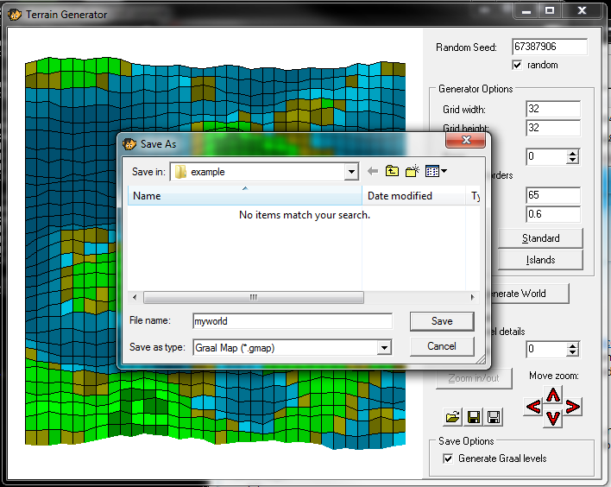Click the open folder icon button

452,417
